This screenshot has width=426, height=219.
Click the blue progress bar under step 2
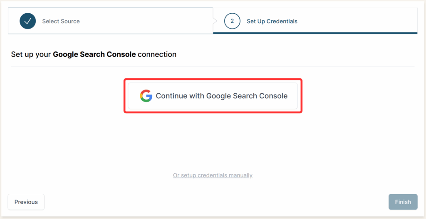(315, 33)
